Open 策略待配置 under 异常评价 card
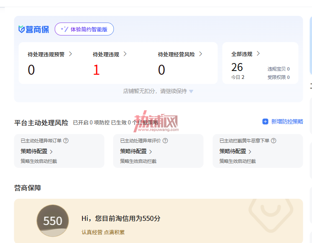This screenshot has width=312, height=243. click(x=136, y=152)
